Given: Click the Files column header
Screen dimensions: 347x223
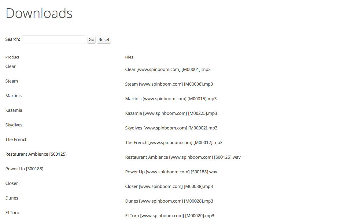Looking at the screenshot, I should pos(129,57).
